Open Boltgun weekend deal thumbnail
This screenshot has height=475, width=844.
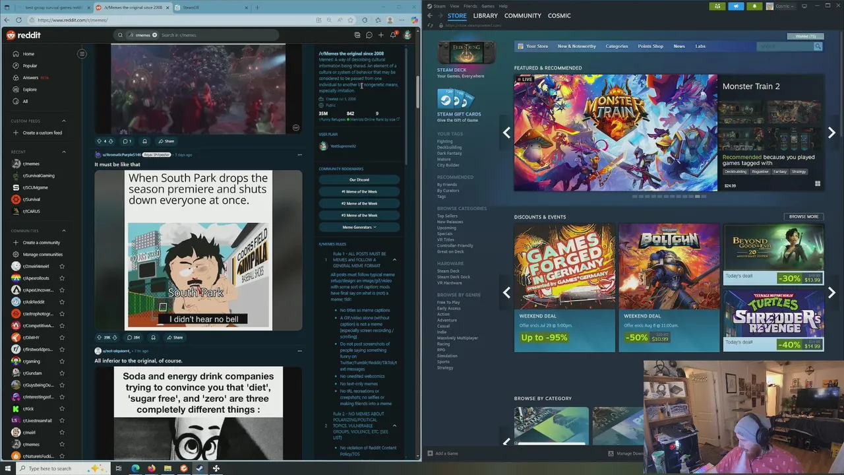(669, 267)
